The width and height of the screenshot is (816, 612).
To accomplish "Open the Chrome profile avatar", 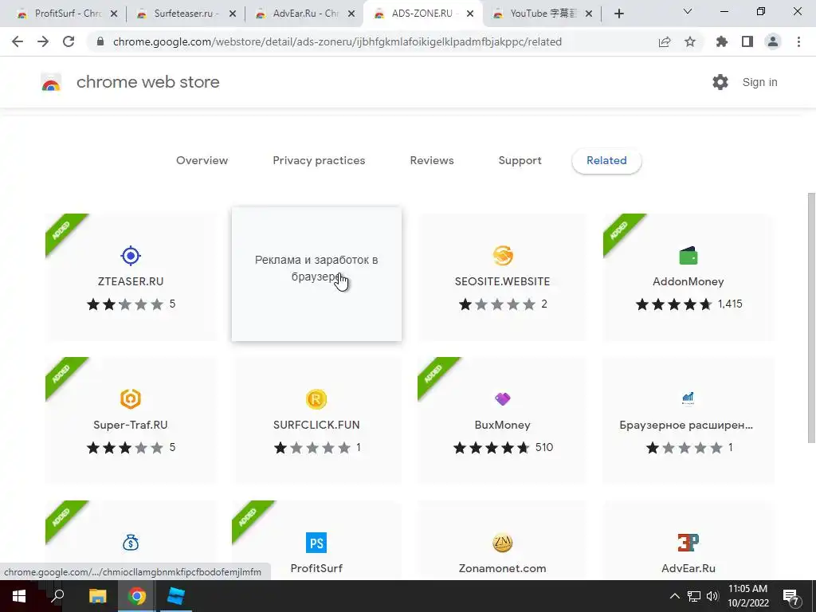I will pyautogui.click(x=773, y=41).
